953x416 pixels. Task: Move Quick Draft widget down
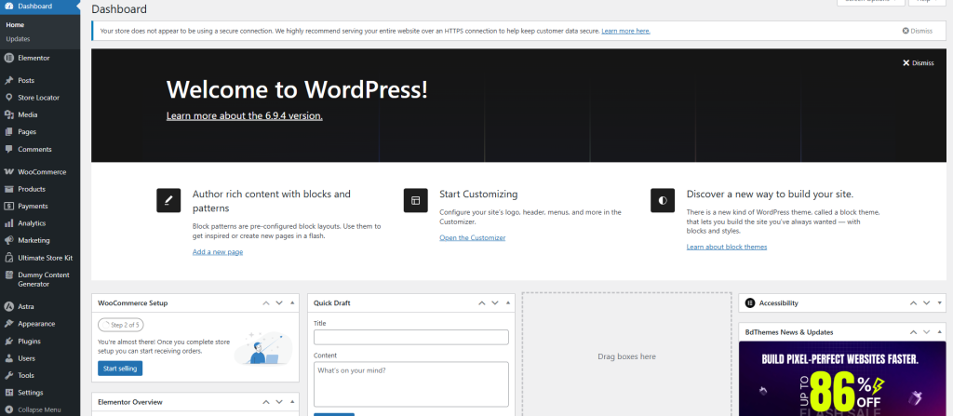pos(495,302)
